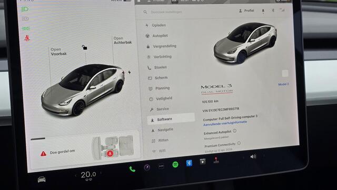Tap the Doe gordel om warning triangle
The image size is (337, 190).
[43, 154]
